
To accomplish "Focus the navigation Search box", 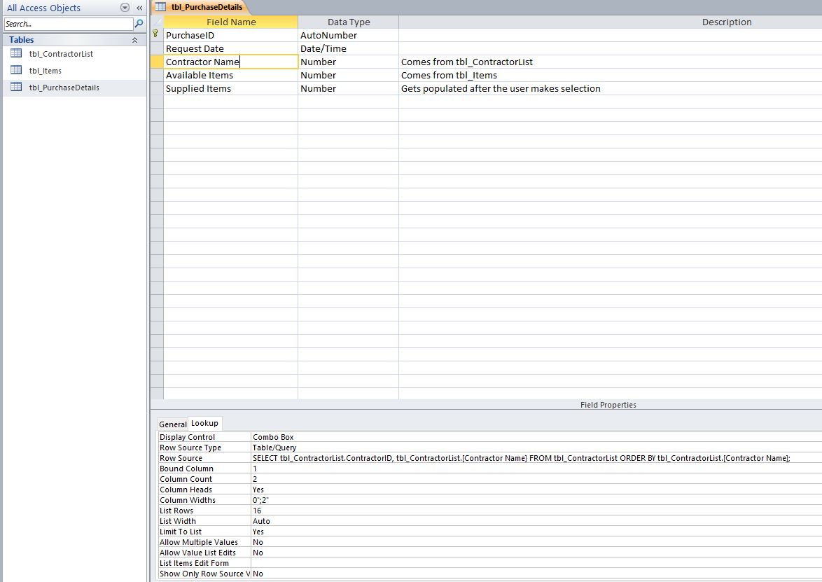I will 69,24.
